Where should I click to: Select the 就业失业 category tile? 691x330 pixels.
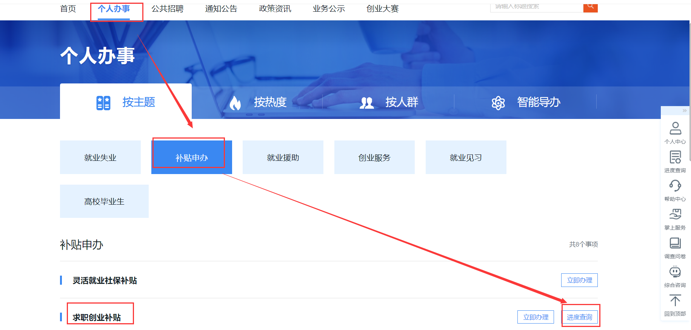pos(100,157)
